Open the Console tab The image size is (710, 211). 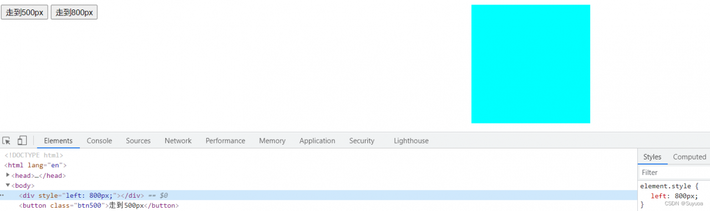[x=99, y=141]
